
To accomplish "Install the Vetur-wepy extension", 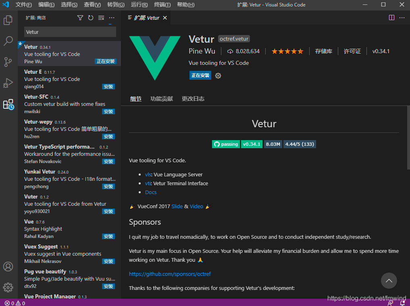I will click(x=108, y=136).
